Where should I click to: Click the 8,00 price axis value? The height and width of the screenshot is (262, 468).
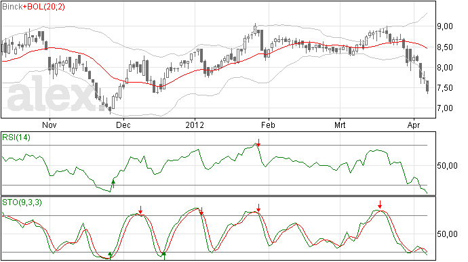coord(445,68)
